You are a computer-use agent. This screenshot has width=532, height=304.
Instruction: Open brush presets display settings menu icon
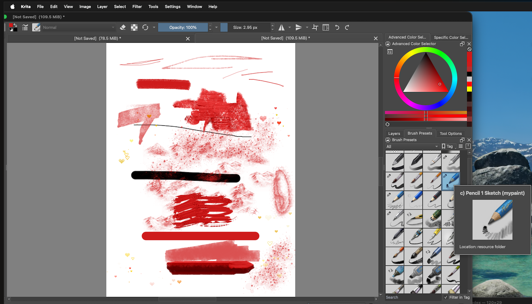pos(461,147)
